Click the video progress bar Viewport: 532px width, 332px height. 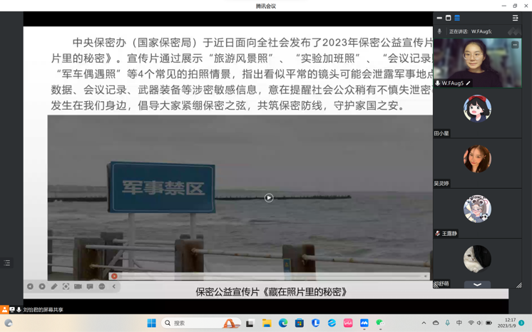tap(271, 276)
